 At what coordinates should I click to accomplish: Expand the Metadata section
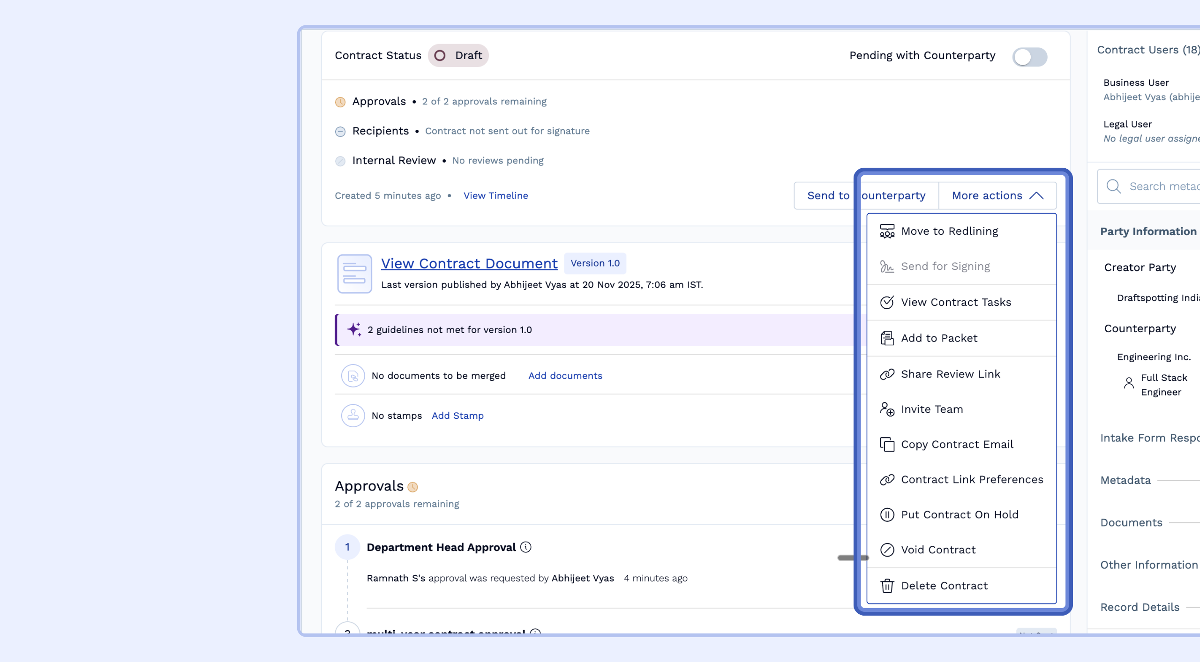(1125, 480)
